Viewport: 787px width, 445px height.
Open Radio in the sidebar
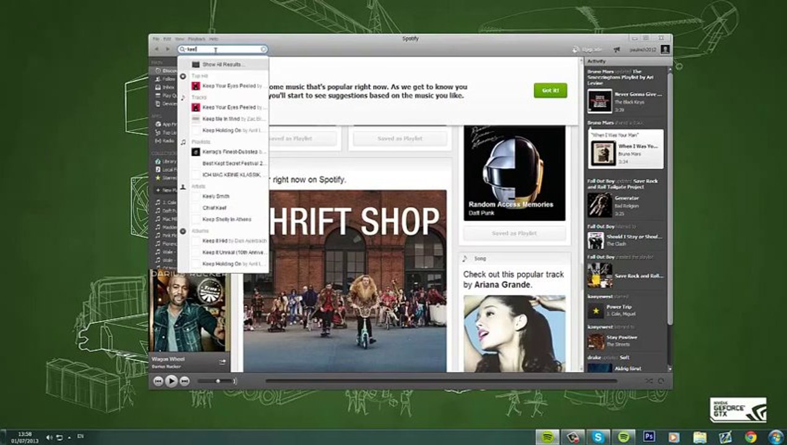pyautogui.click(x=164, y=141)
